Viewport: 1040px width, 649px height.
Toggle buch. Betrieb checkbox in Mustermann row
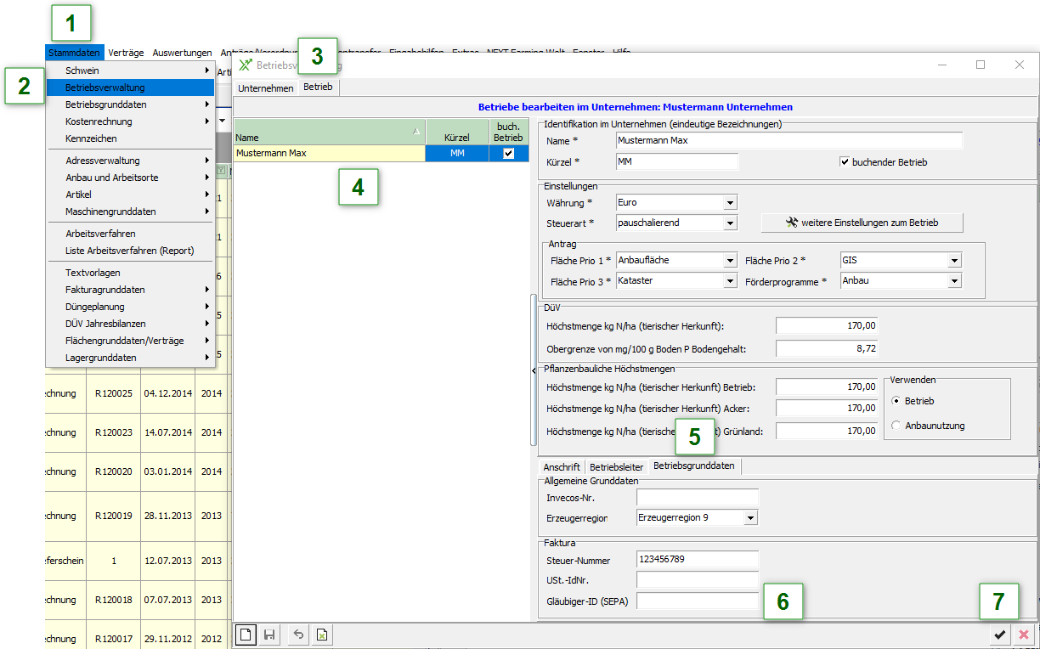[x=508, y=154]
